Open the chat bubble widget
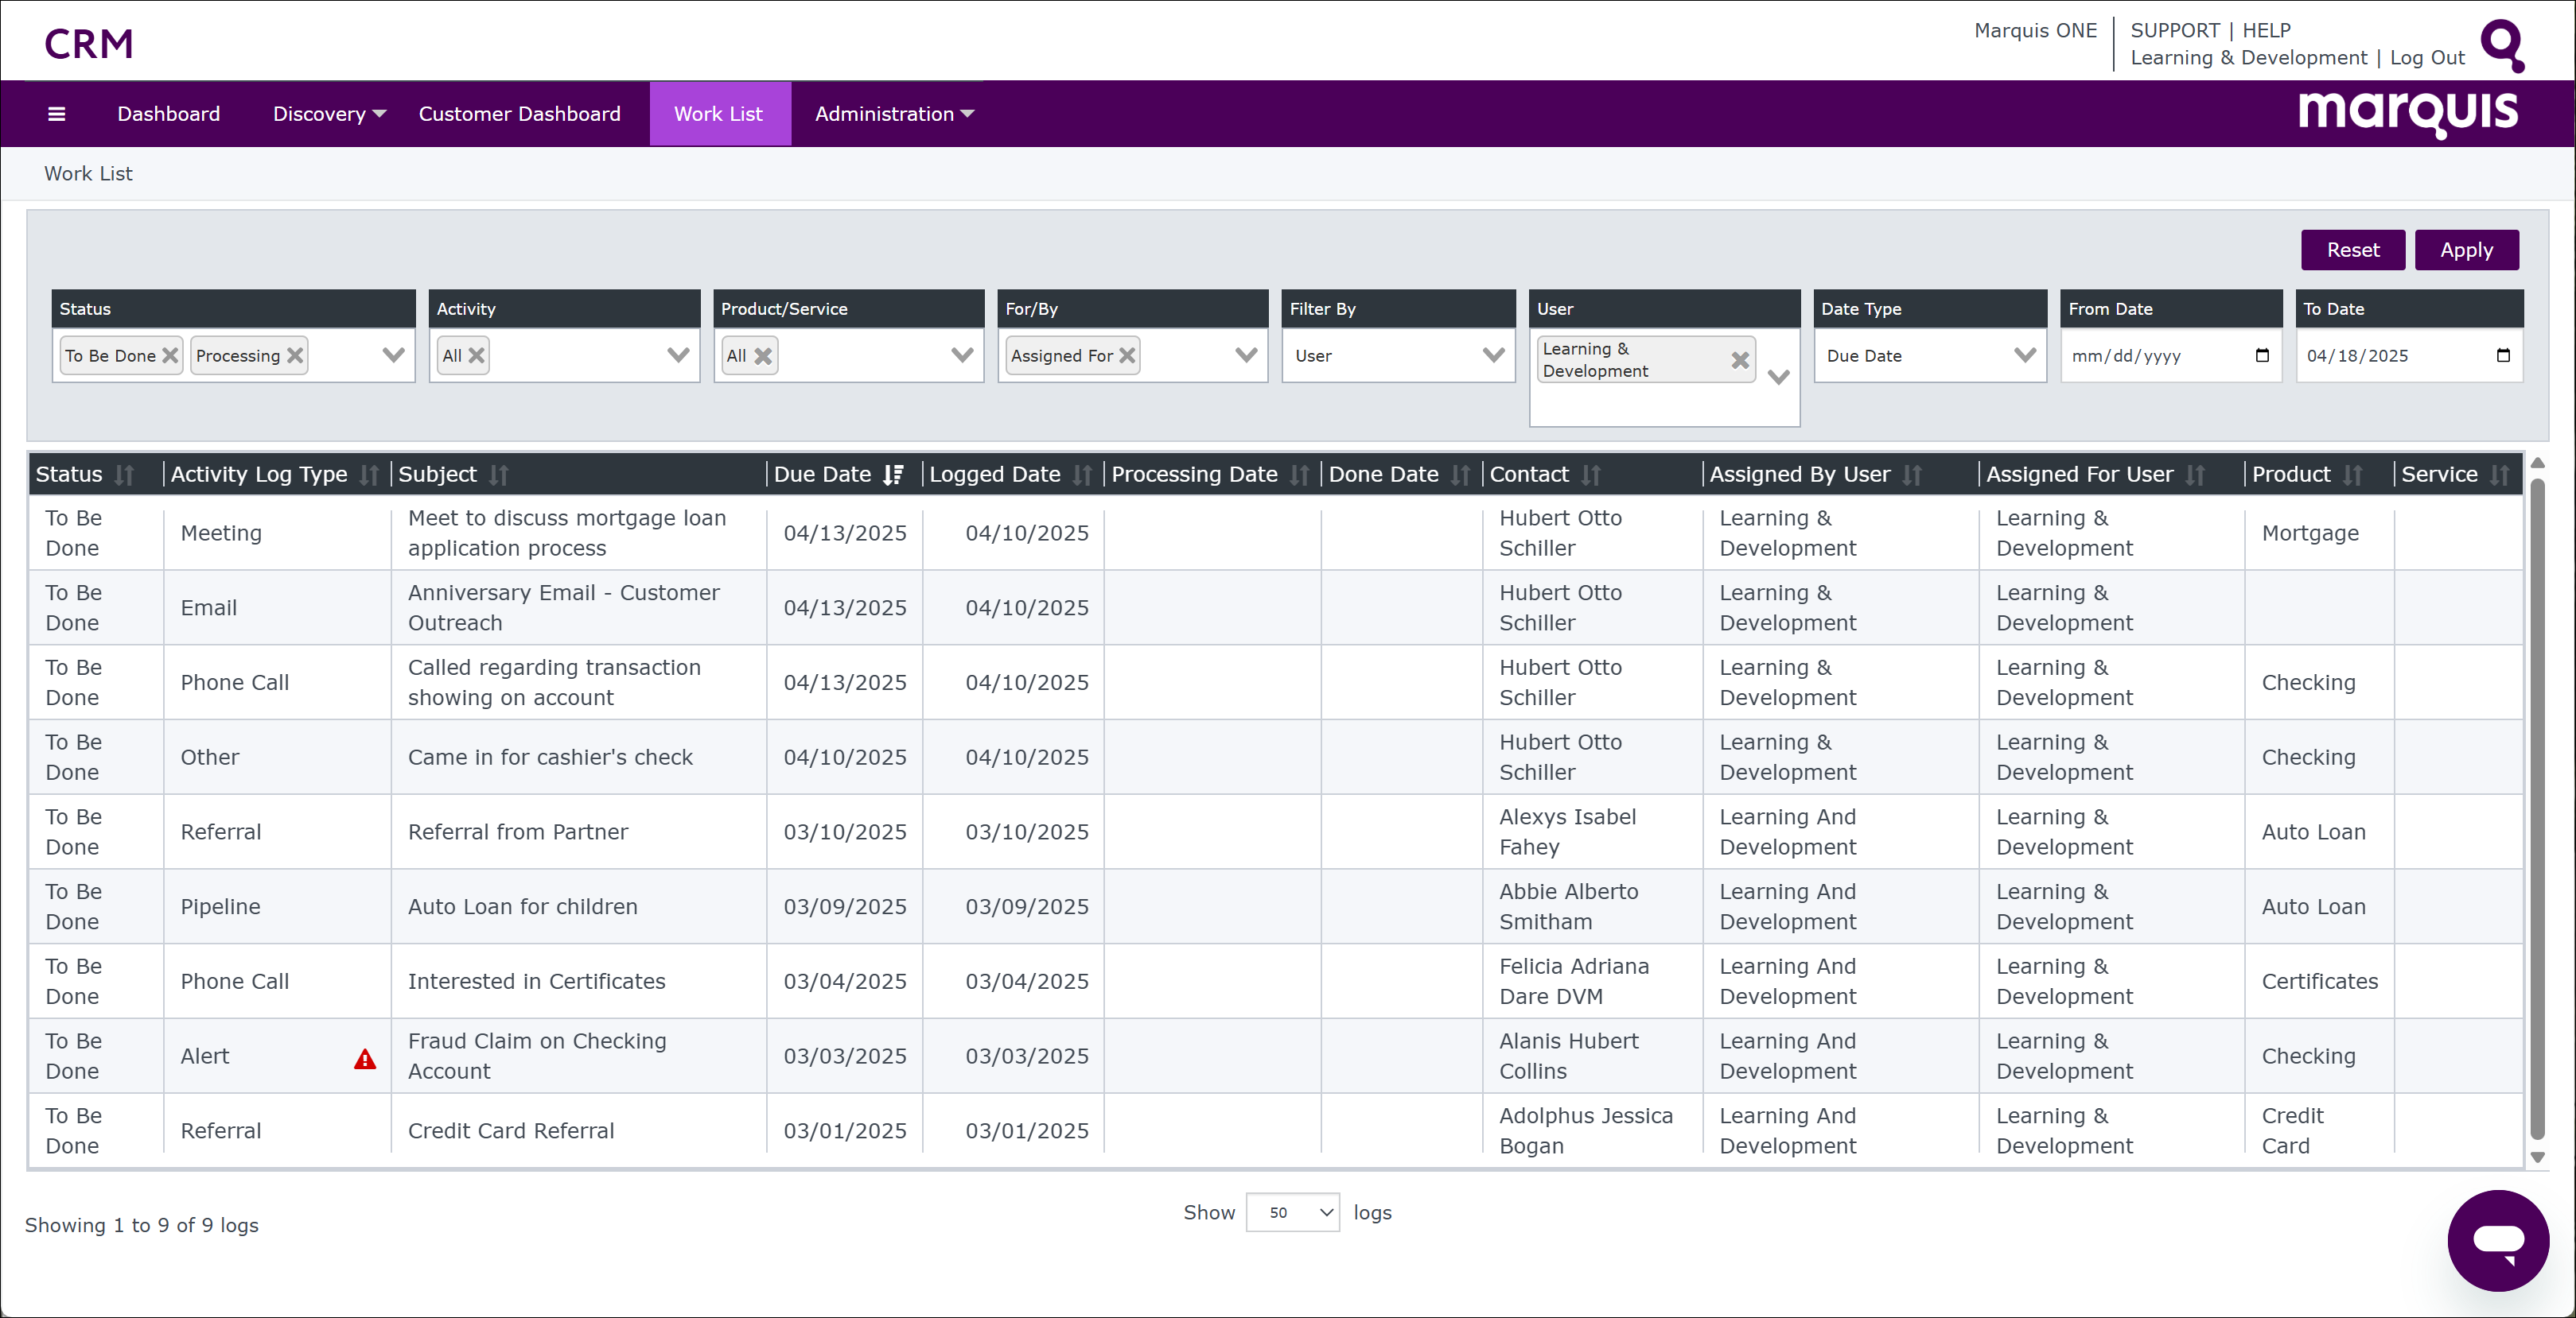The width and height of the screenshot is (2576, 1318). coord(2497,1240)
